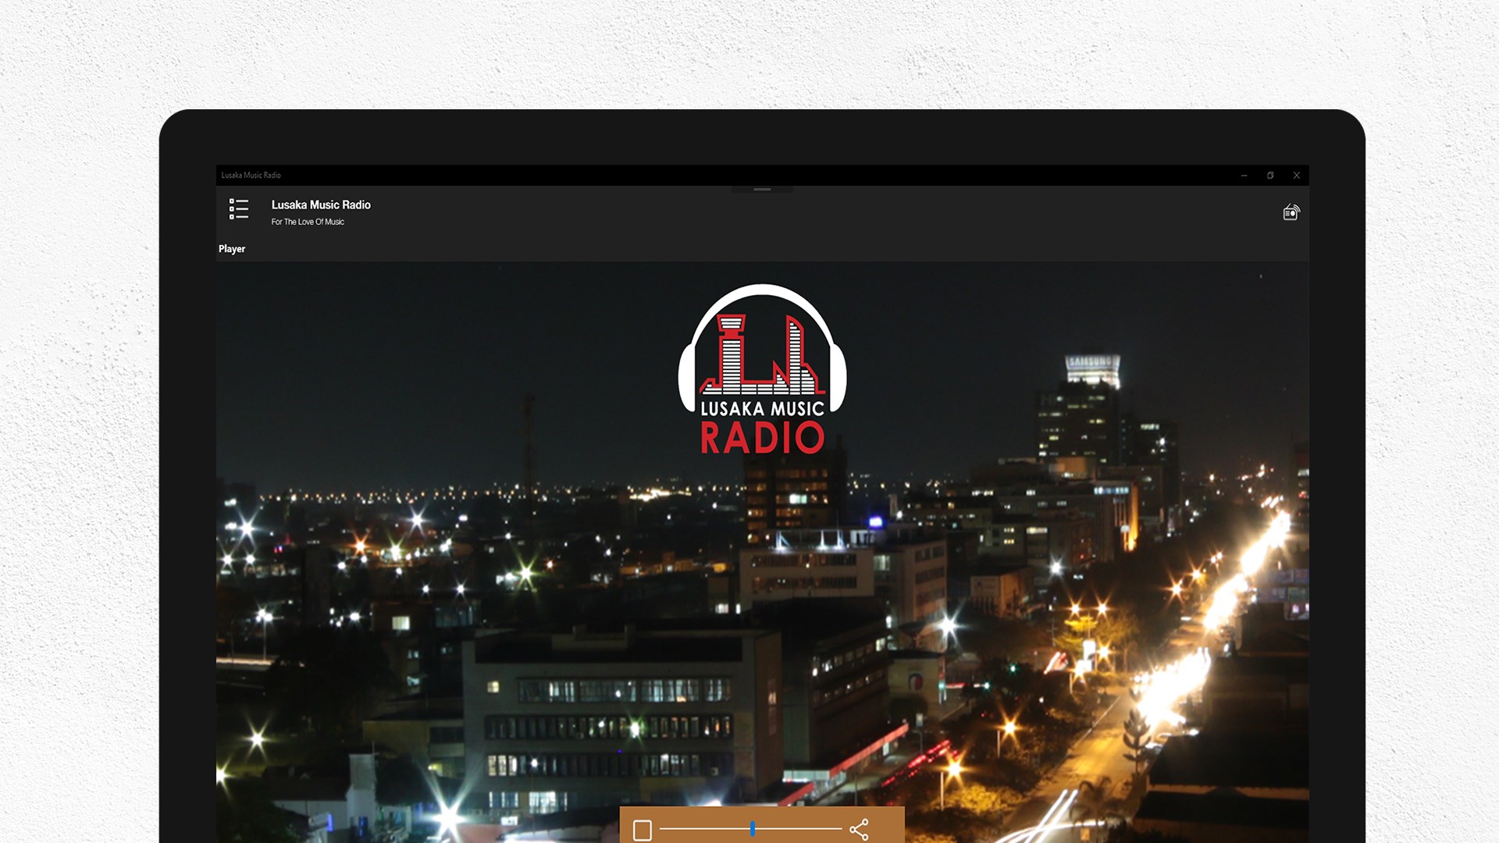Screen dimensions: 1499x843
Task: Restore down the Lusaka Music Radio window
Action: pyautogui.click(x=1270, y=176)
